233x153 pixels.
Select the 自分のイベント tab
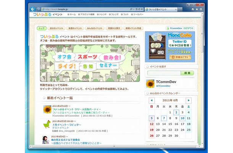coord(57,28)
